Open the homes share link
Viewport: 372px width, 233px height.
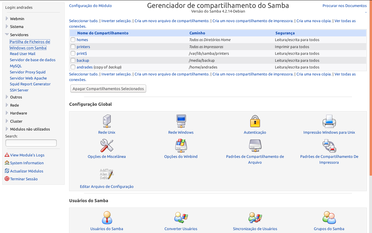(82, 40)
